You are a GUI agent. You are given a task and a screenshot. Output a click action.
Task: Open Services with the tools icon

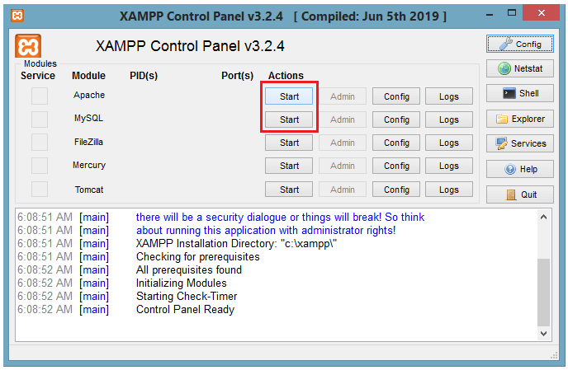[519, 143]
